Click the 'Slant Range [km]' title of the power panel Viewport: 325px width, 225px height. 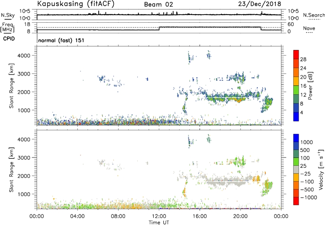point(11,86)
